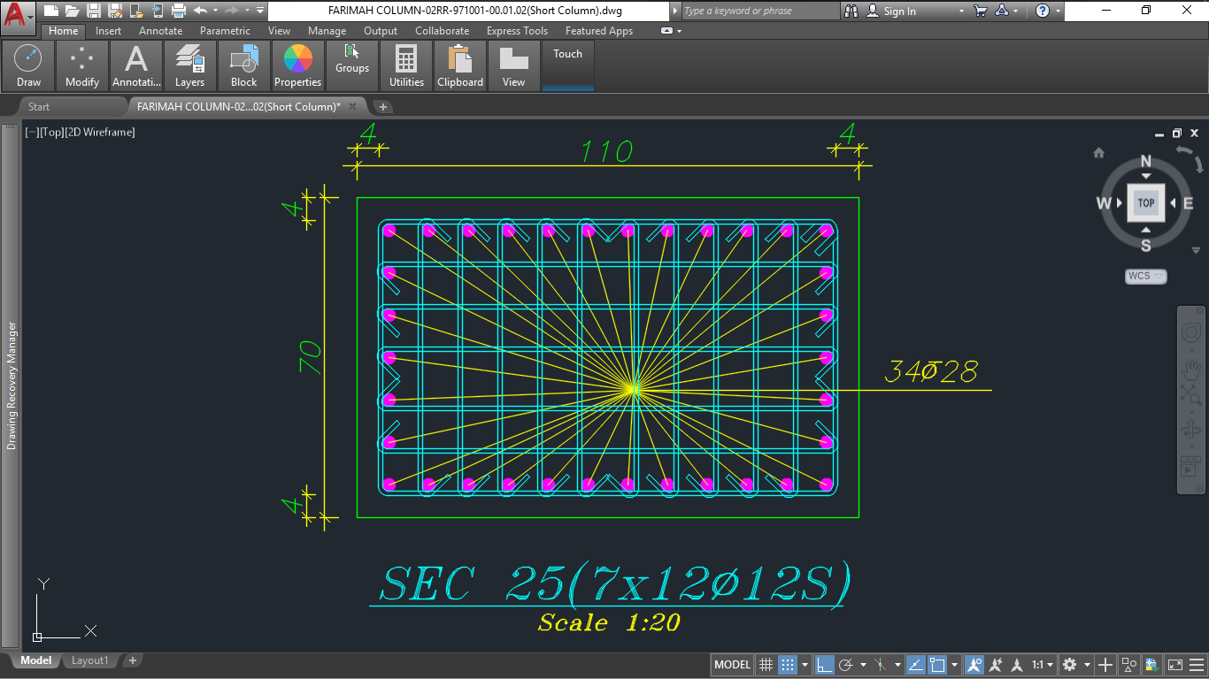
Task: Toggle the drawing grid display
Action: tap(766, 665)
